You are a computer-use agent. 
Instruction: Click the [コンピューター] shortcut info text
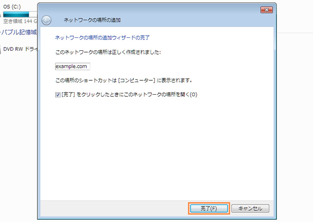click(x=124, y=80)
